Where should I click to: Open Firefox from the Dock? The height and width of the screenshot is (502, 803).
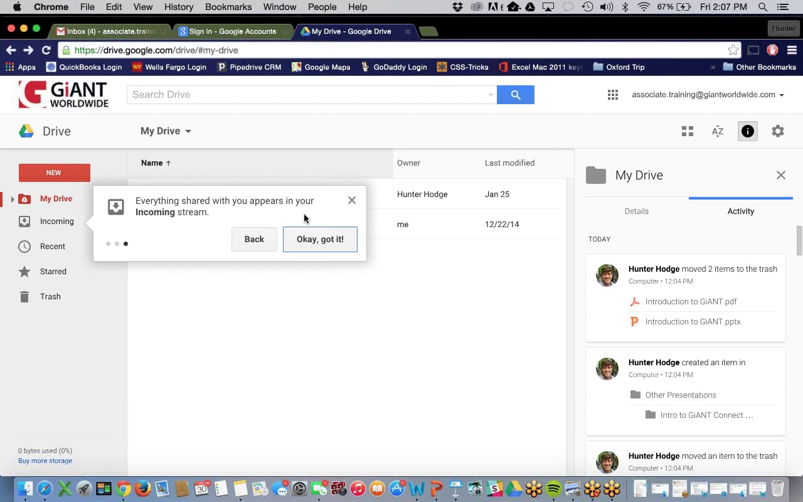[x=142, y=488]
